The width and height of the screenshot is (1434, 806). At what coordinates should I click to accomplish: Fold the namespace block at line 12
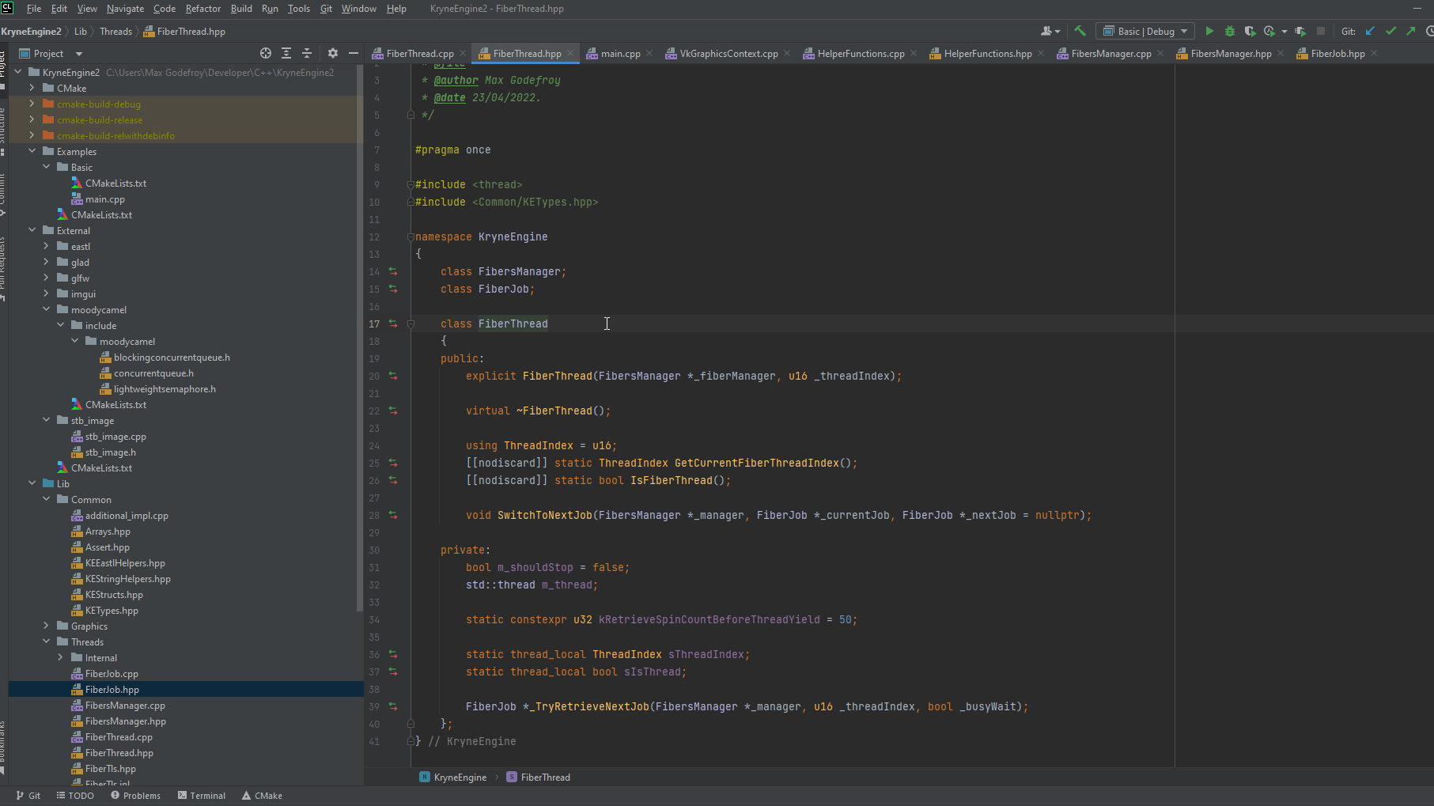tap(411, 237)
